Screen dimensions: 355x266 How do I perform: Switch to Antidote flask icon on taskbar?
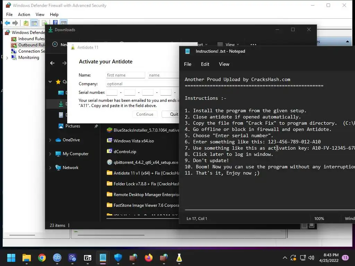coord(179,258)
